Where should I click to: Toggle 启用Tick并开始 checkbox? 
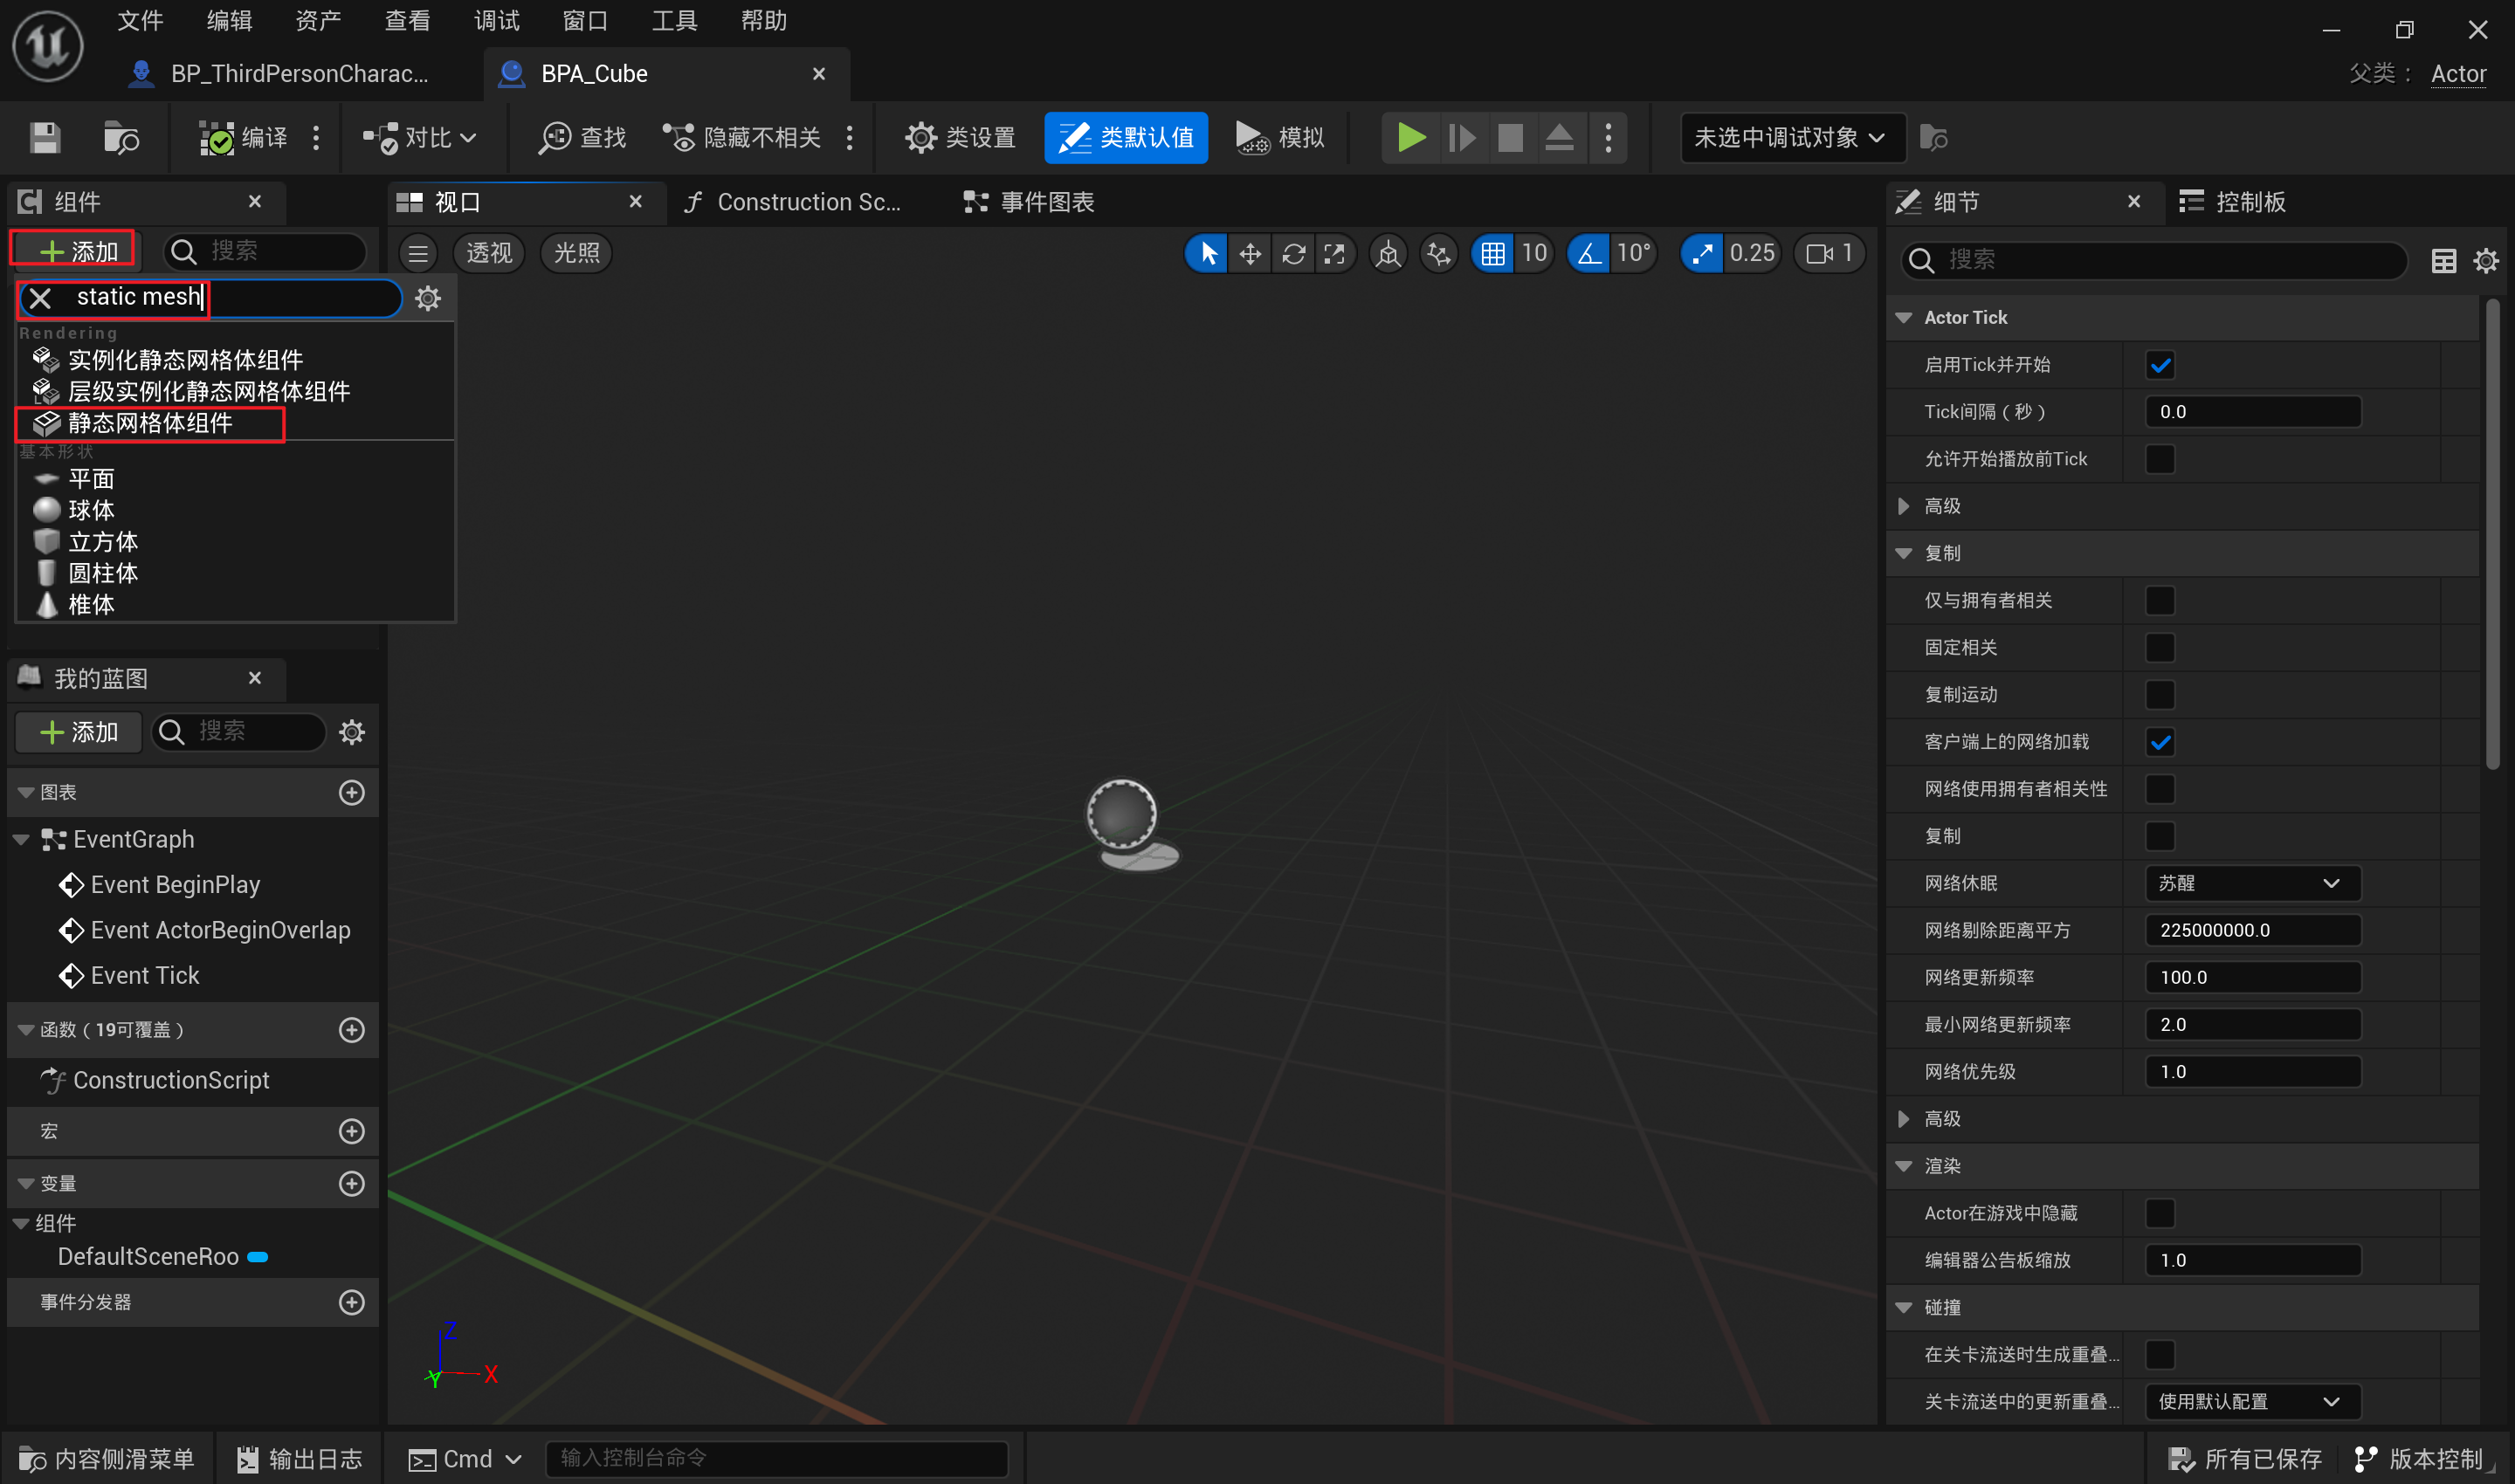tap(2160, 365)
